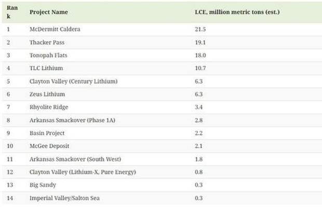Click the Rhyolite Ridge project cell
322x209 pixels.
click(49, 107)
